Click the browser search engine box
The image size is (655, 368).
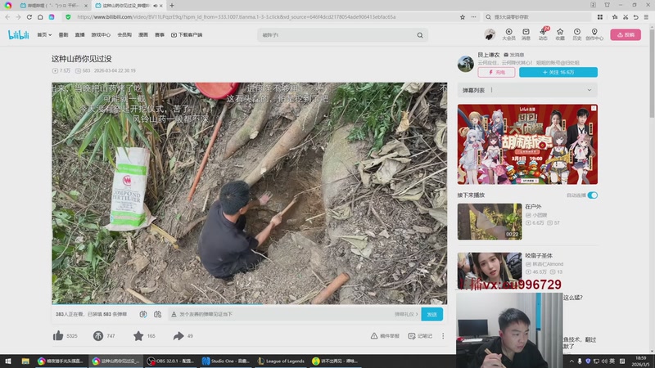pyautogui.click(x=538, y=17)
